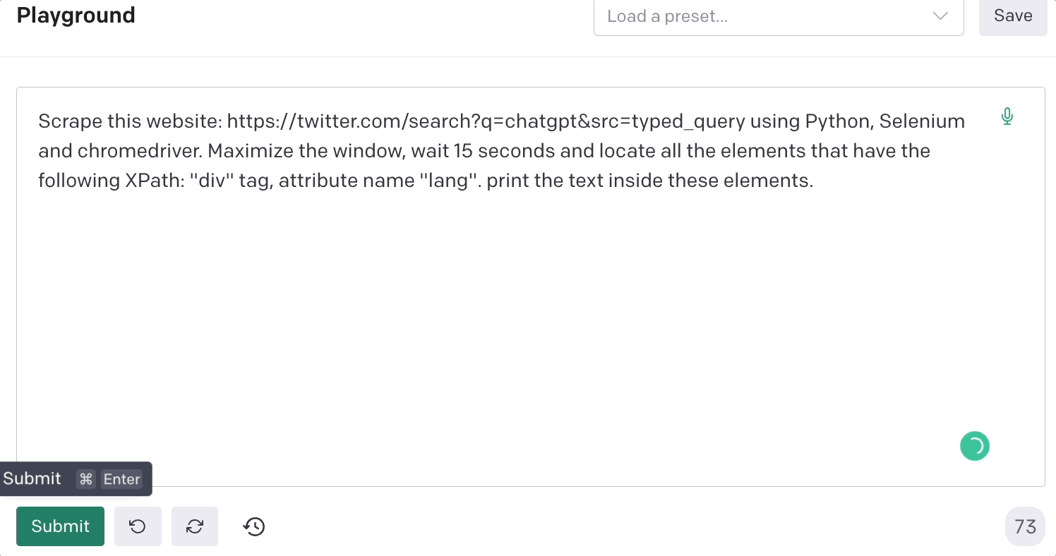
Task: Expand the preset list via chevron arrow
Action: [x=940, y=16]
